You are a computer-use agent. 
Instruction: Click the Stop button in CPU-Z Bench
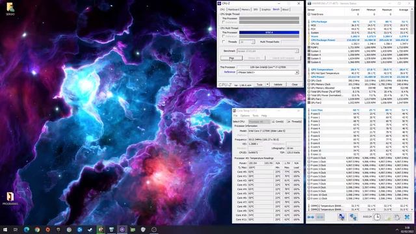(231, 58)
